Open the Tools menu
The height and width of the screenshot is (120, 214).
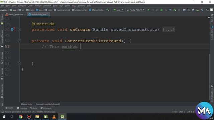pos(67,6)
